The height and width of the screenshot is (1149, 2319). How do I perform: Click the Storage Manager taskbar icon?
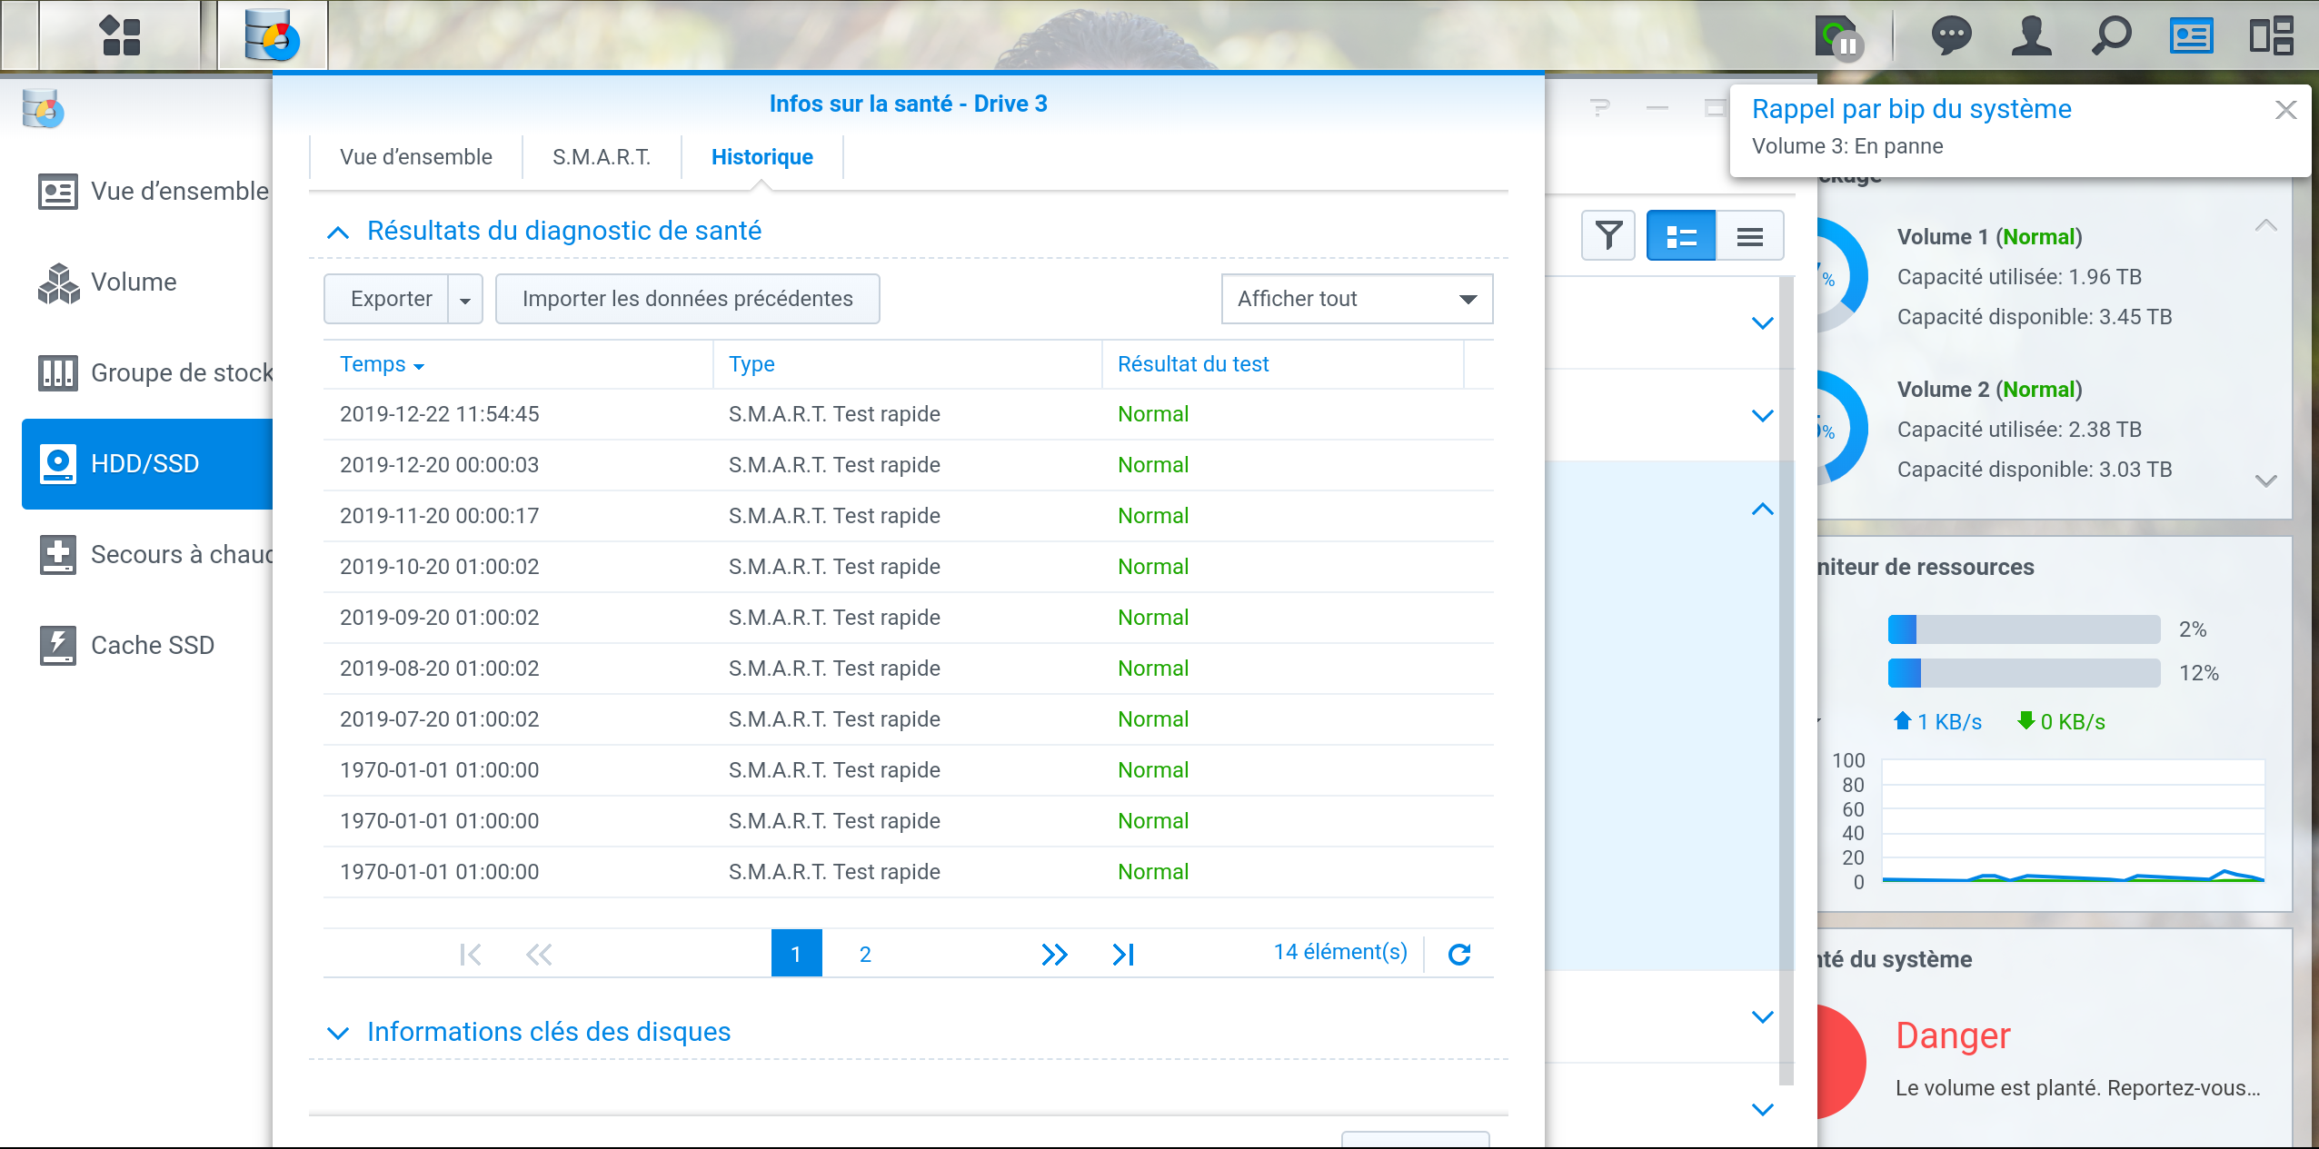point(272,36)
